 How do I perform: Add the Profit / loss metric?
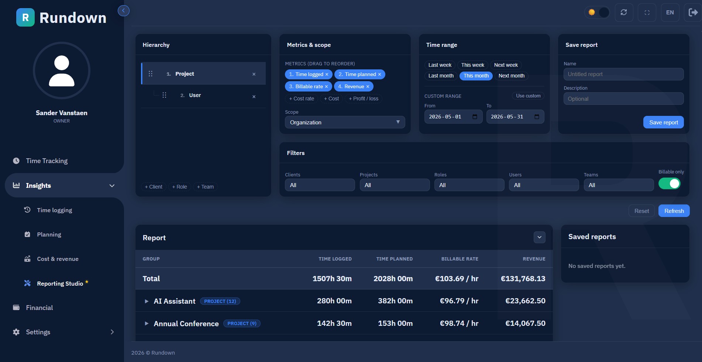pos(364,99)
